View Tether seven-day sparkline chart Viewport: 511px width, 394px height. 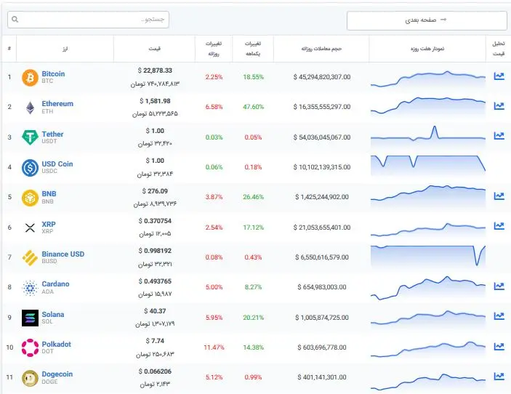(428, 134)
